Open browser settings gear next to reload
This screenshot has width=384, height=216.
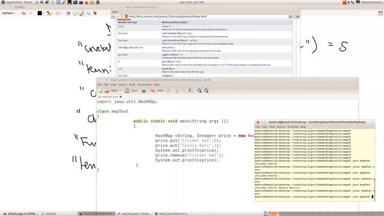click(298, 16)
